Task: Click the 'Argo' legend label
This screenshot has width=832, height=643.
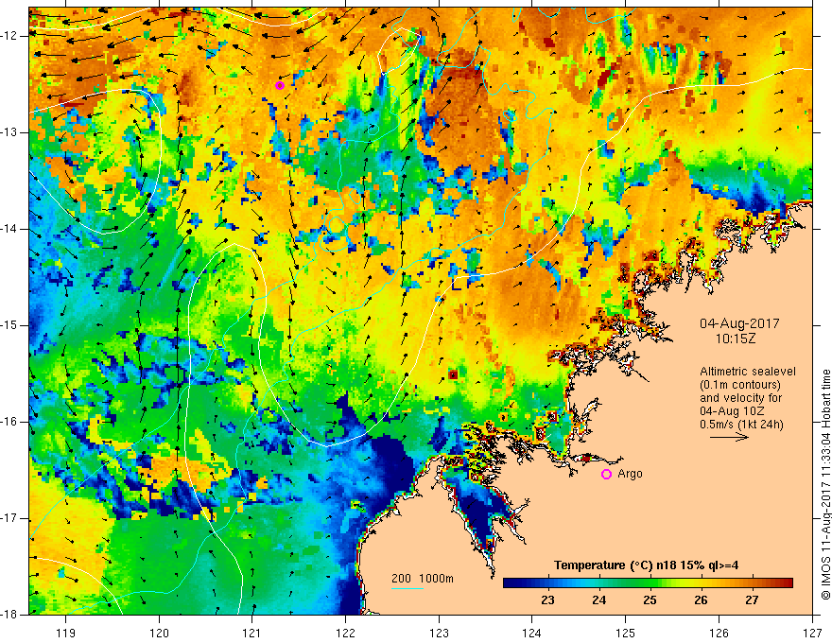Action: tap(630, 474)
